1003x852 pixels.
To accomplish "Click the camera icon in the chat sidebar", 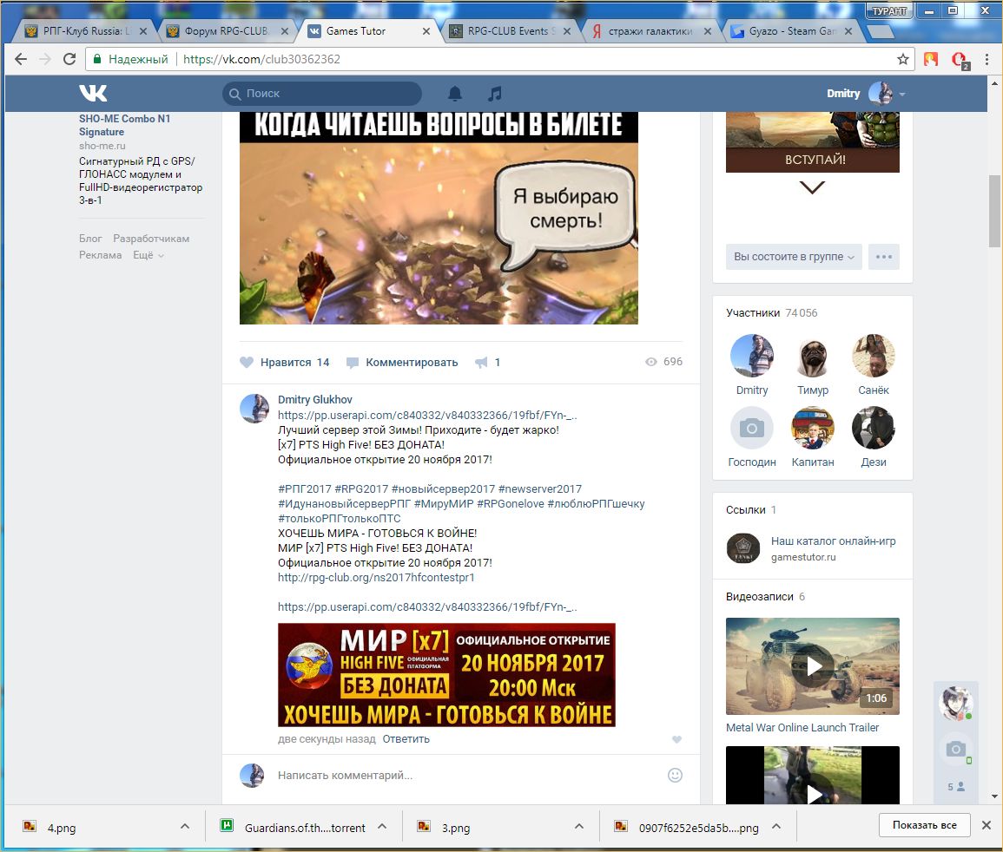I will (x=955, y=749).
